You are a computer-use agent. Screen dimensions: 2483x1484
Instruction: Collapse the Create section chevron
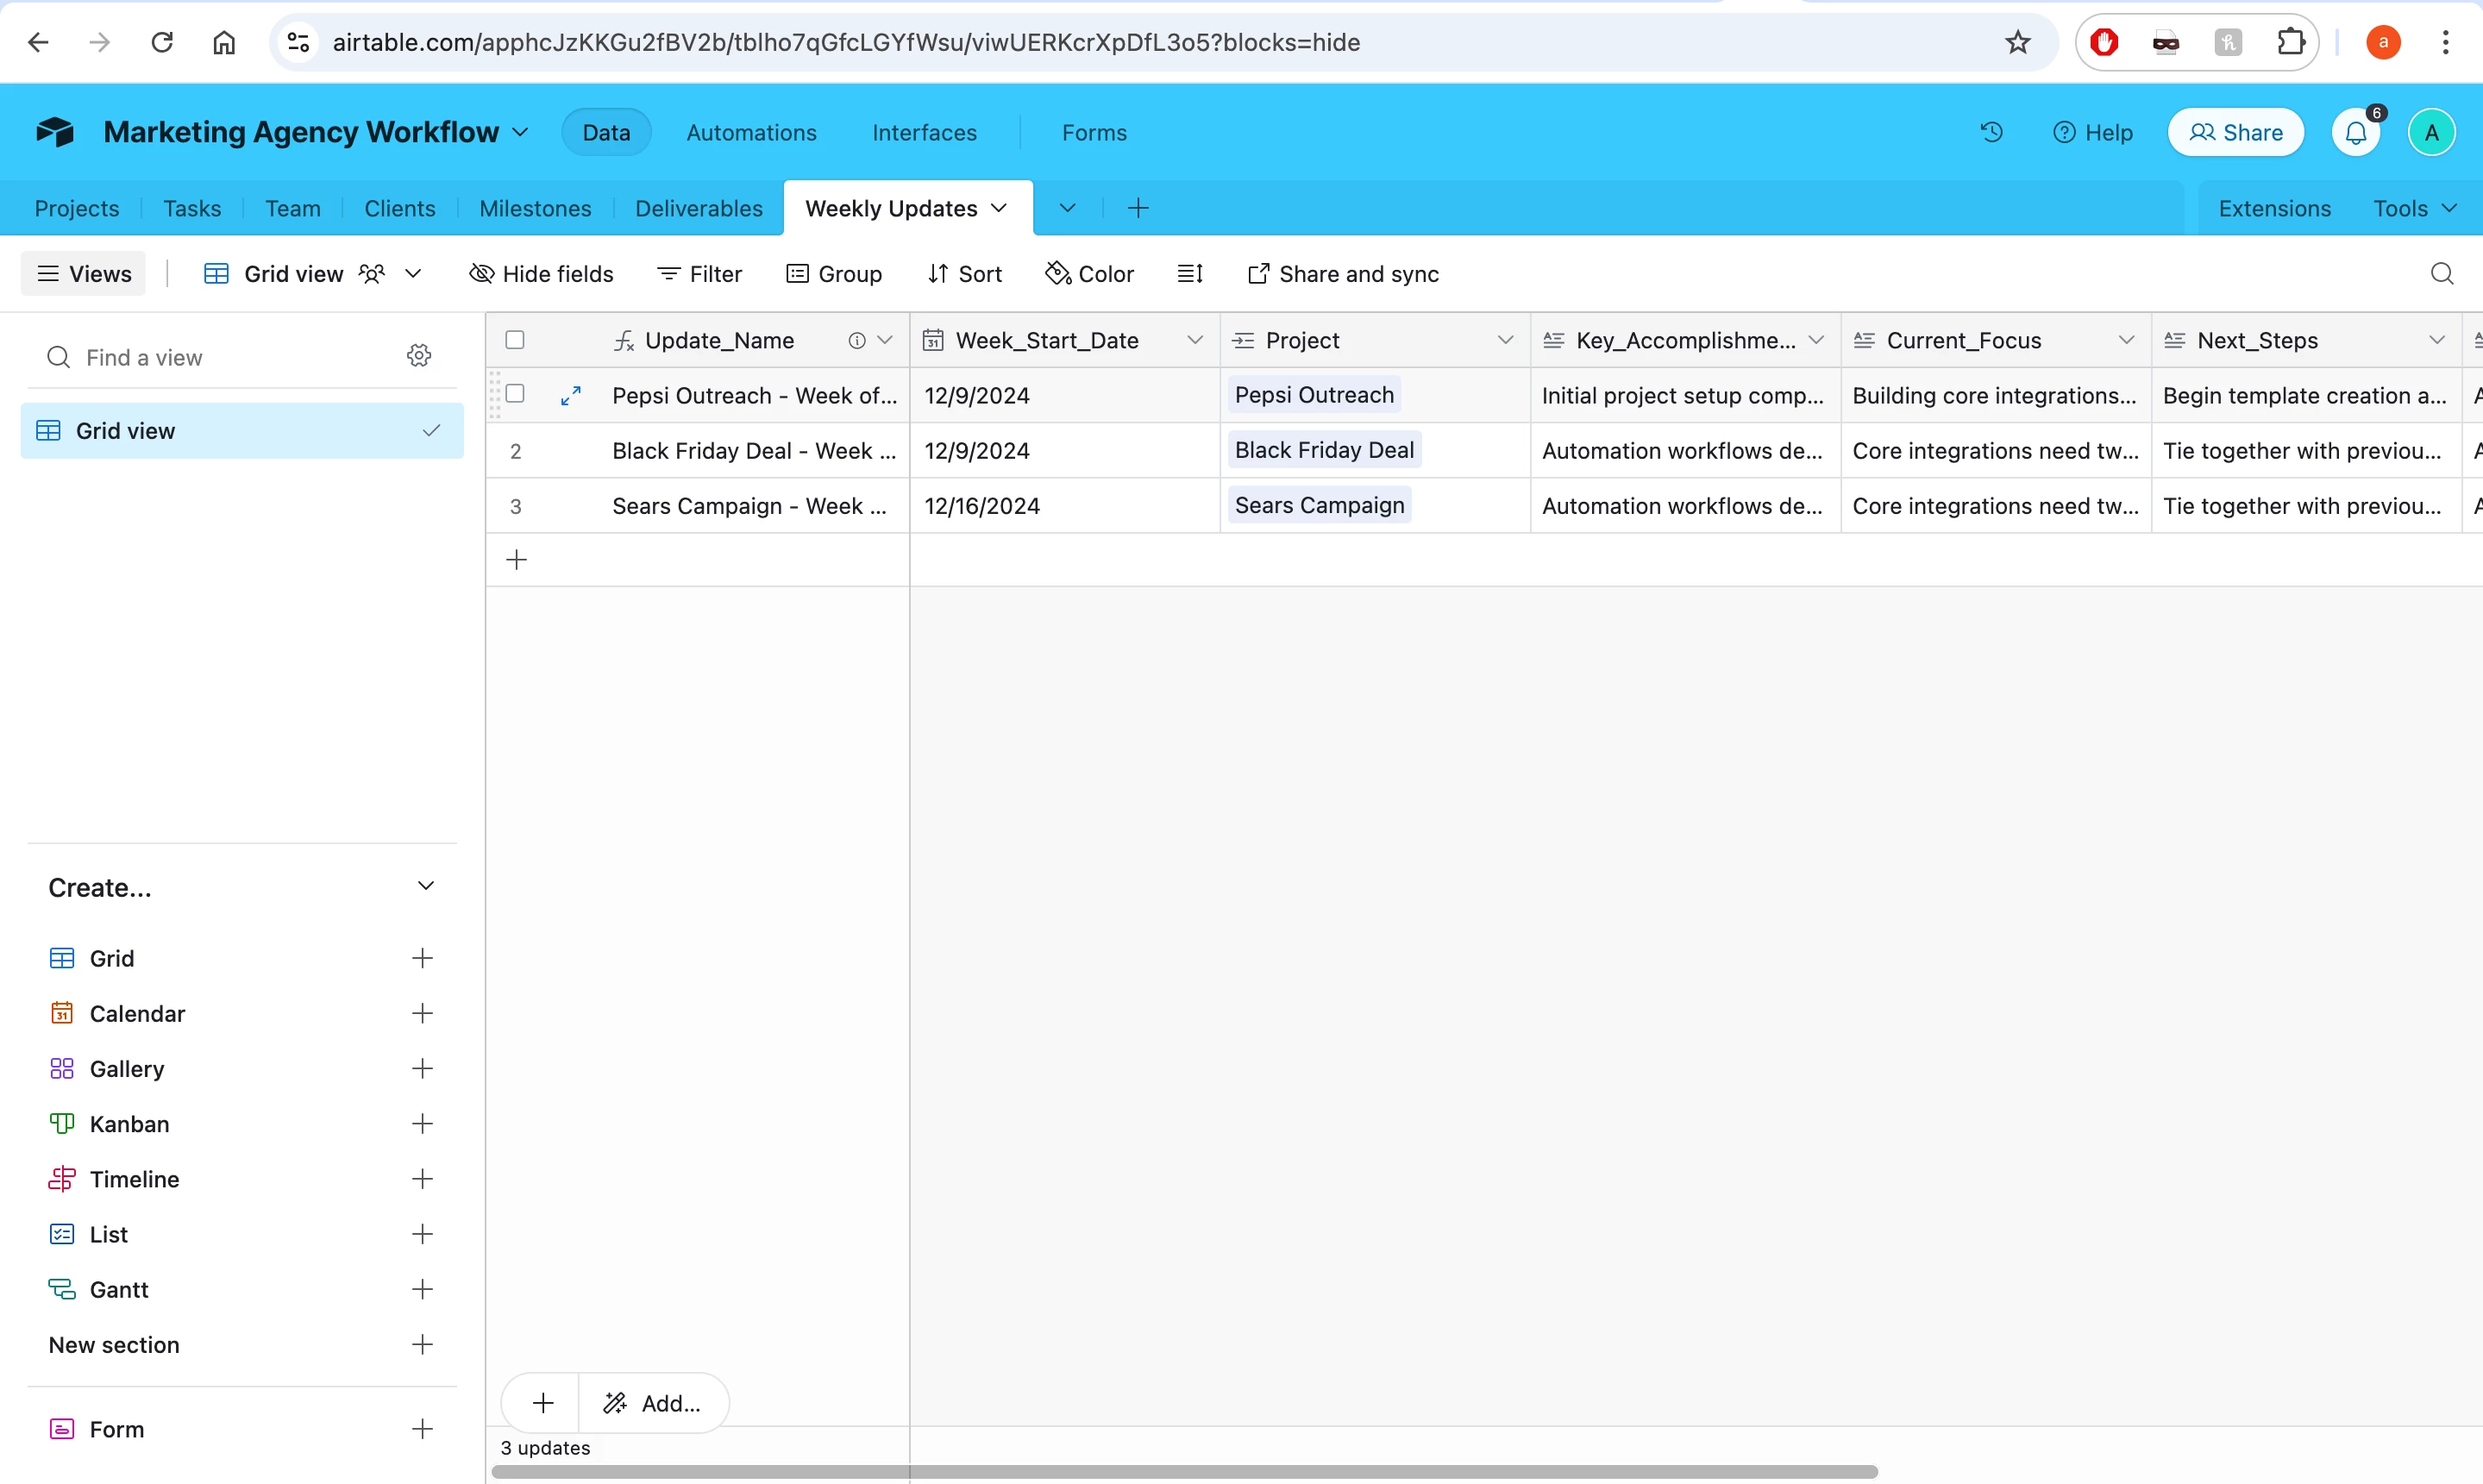click(x=425, y=886)
